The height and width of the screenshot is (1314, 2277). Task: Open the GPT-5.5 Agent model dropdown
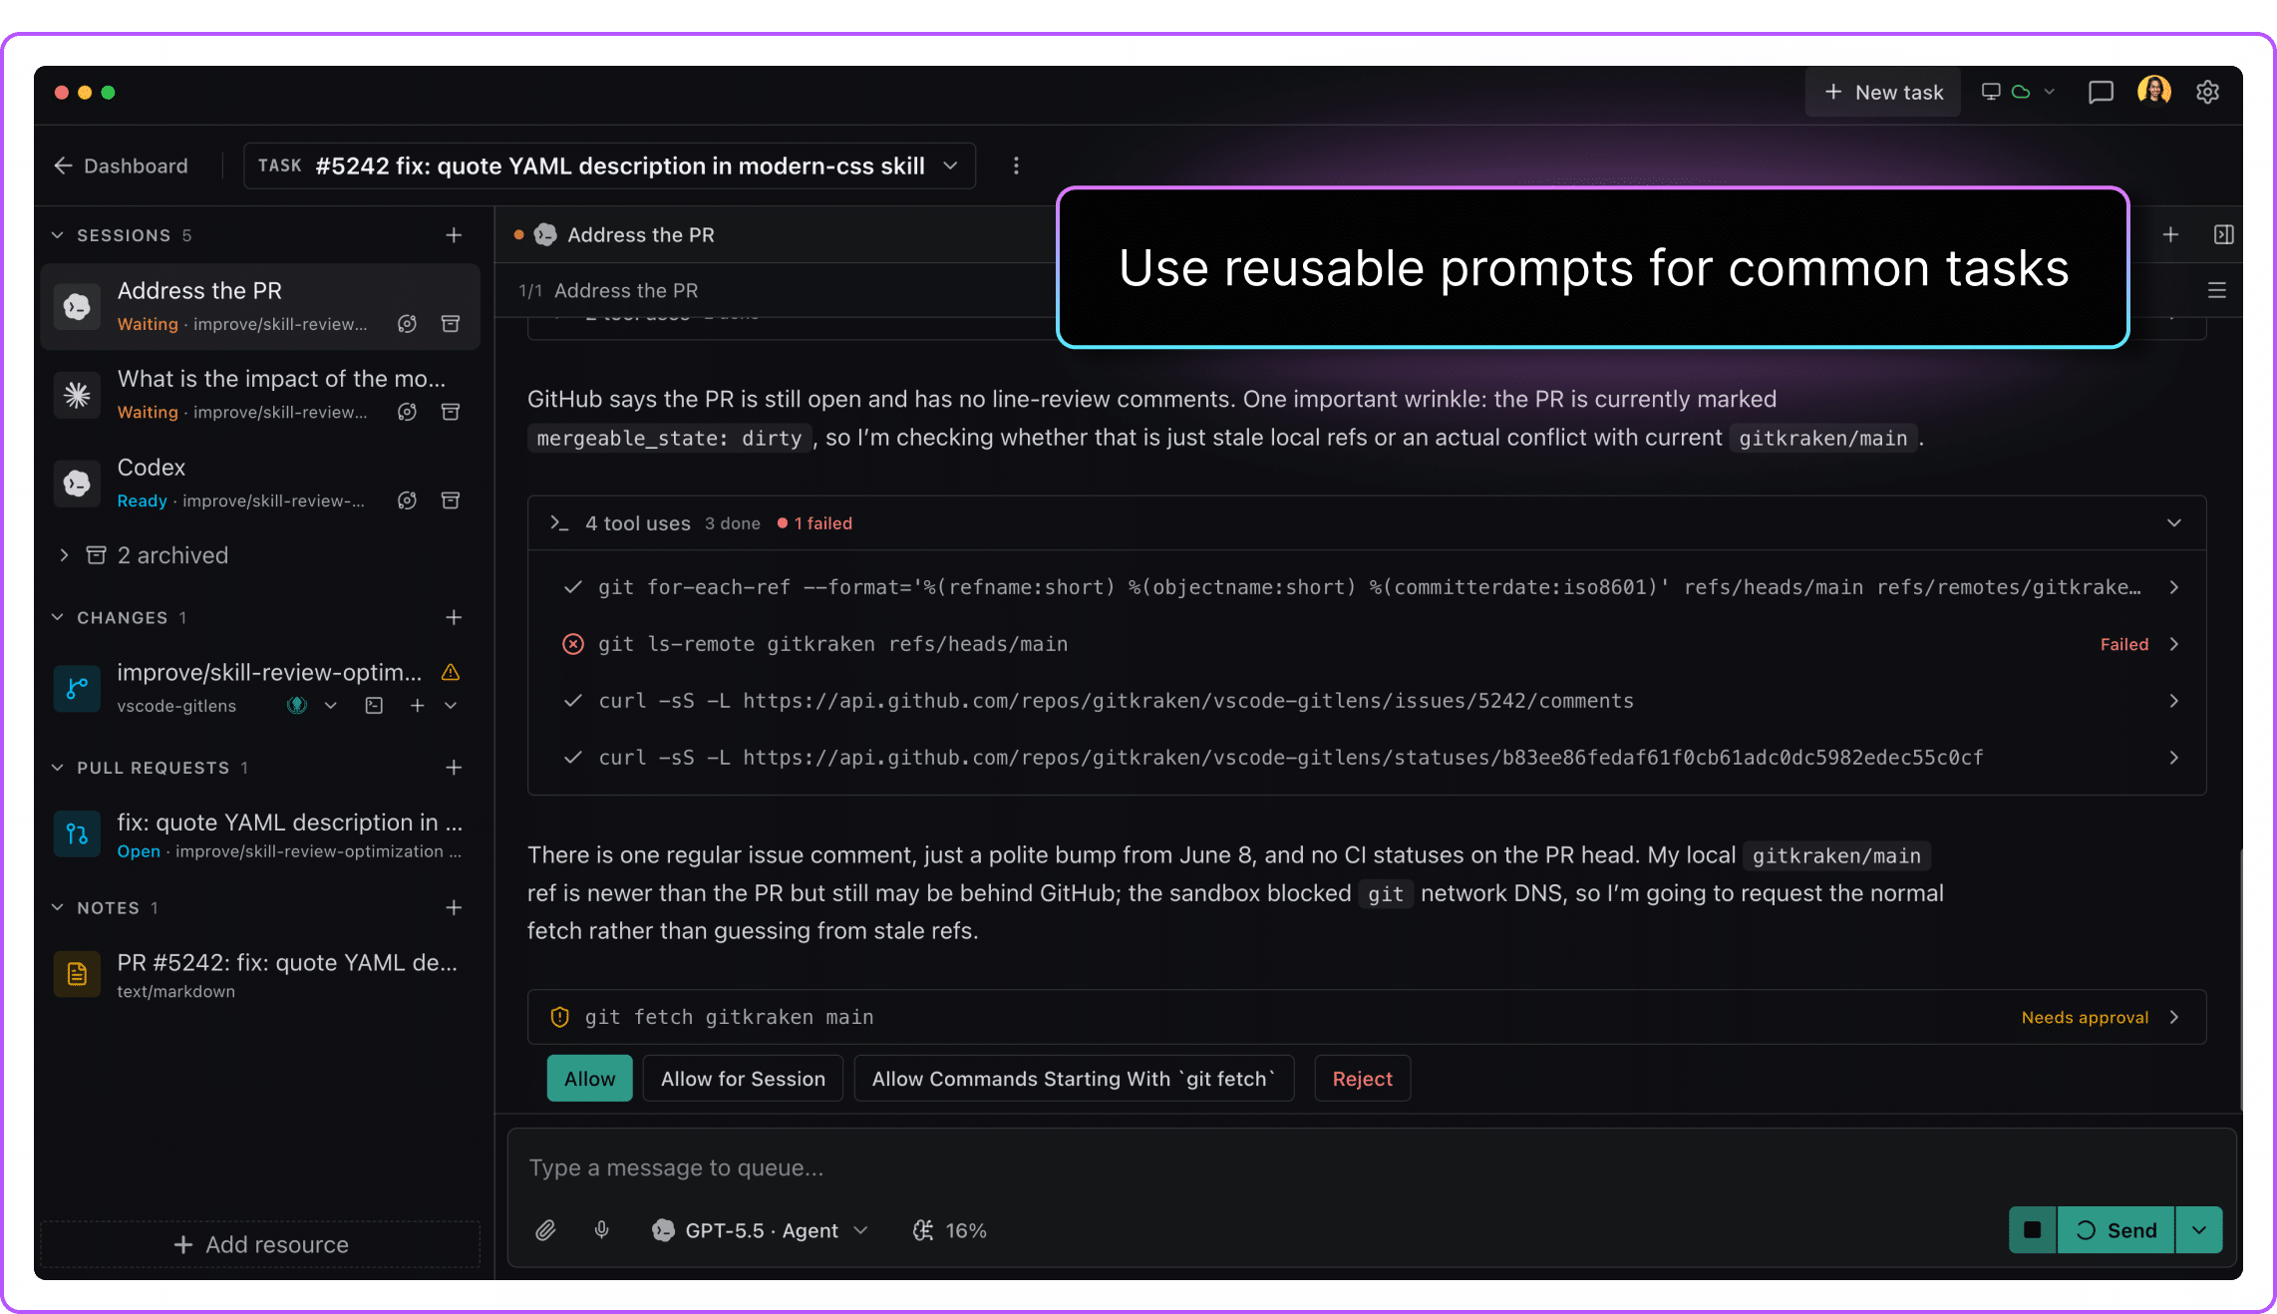(x=760, y=1231)
